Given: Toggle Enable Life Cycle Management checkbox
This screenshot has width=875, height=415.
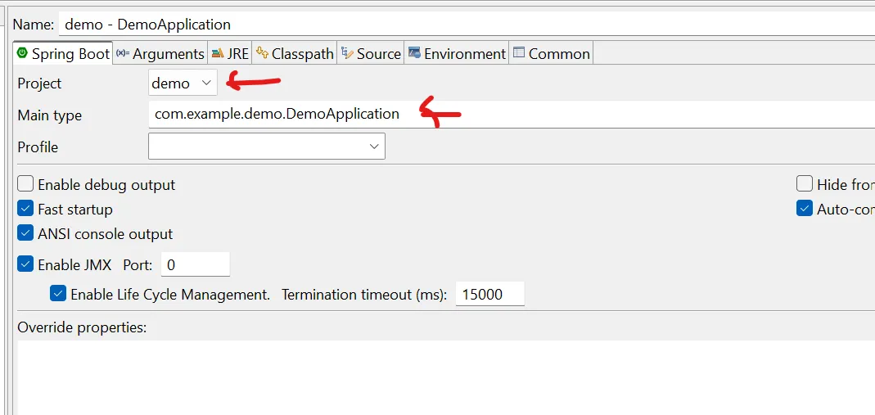Looking at the screenshot, I should coord(58,294).
